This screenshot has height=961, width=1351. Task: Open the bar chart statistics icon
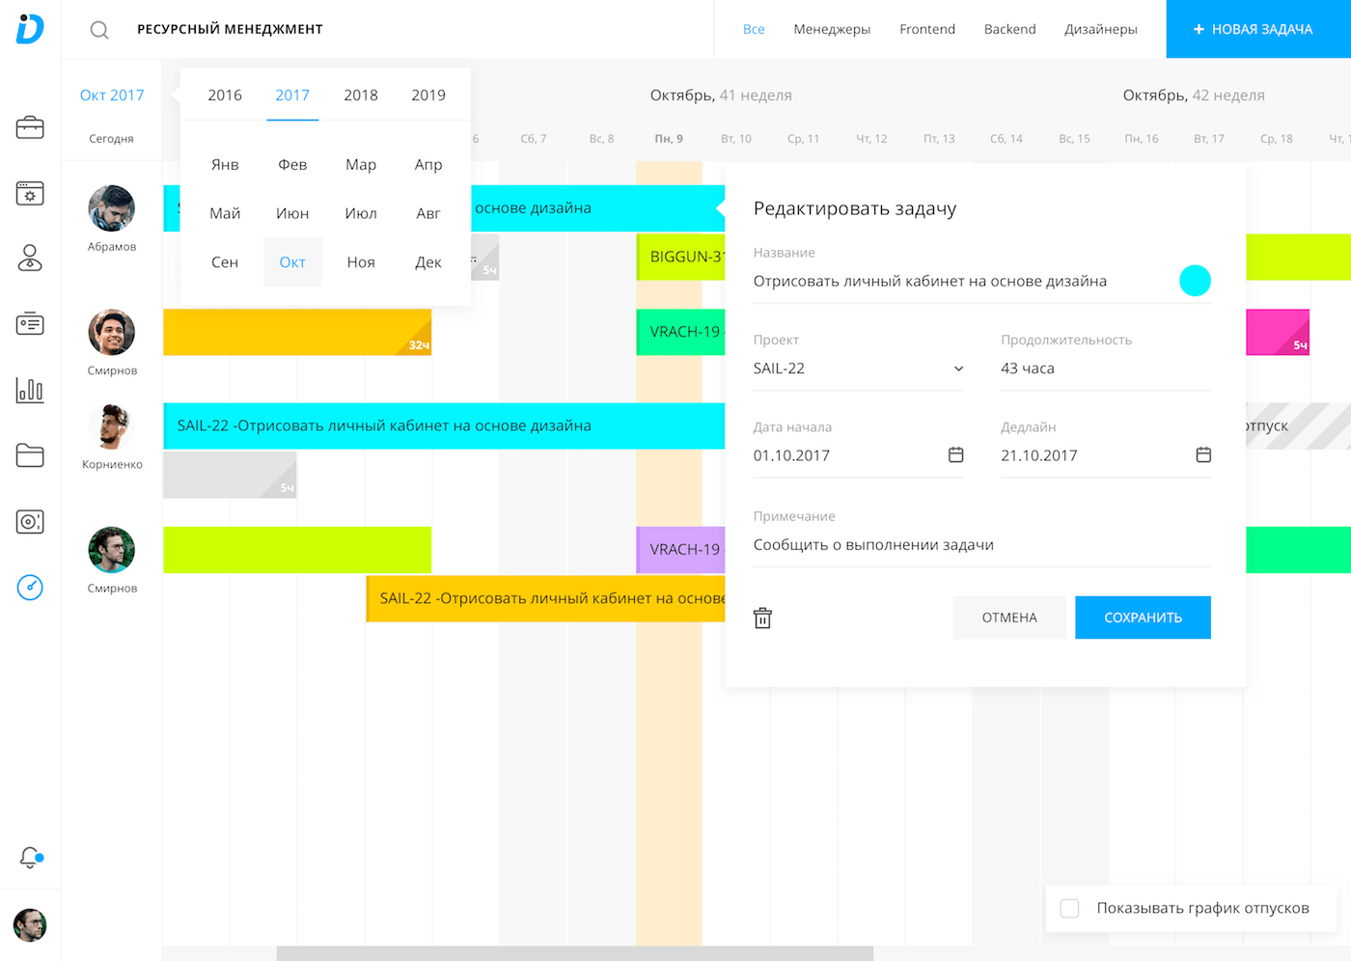30,390
